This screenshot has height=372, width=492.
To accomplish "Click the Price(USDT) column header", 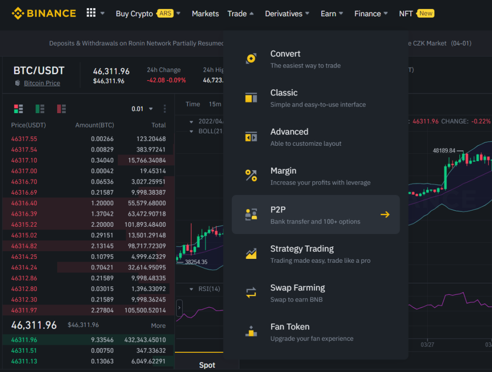I will coord(28,125).
